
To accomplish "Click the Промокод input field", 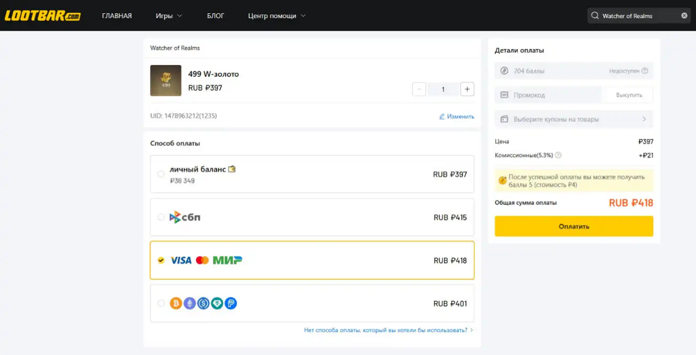I will (548, 95).
